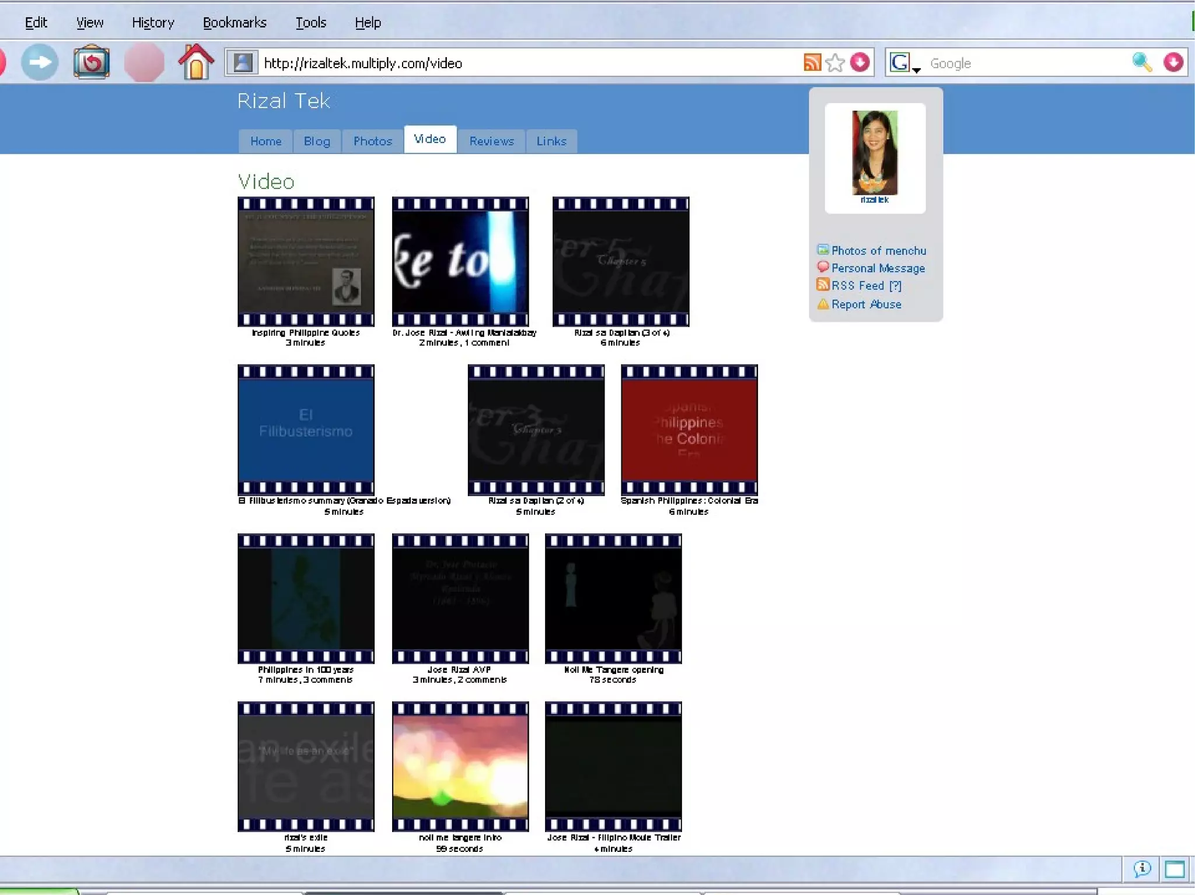1195x895 pixels.
Task: Expand the Google search engine selector
Action: [x=903, y=63]
